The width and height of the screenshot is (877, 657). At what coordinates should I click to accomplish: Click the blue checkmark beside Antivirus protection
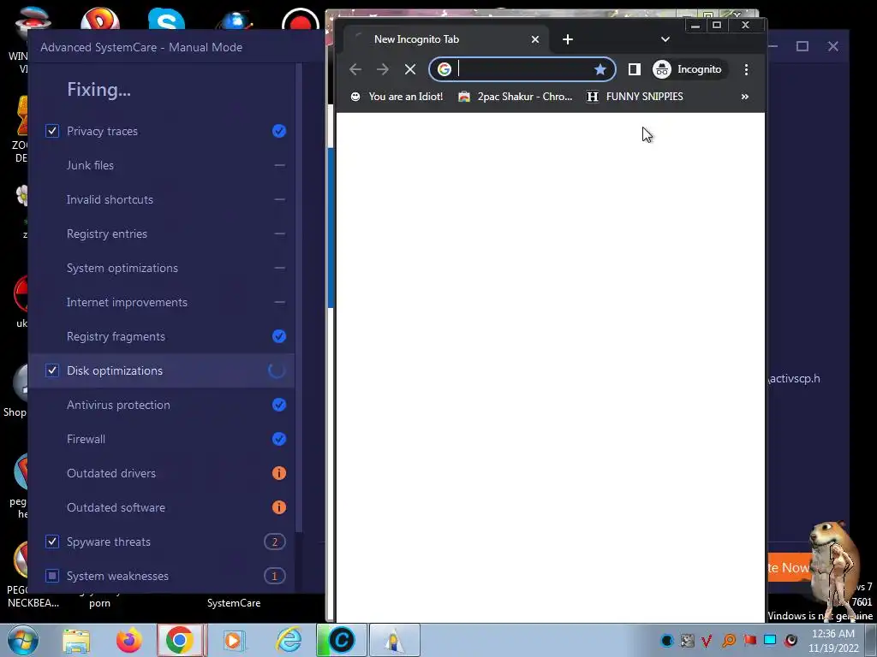(279, 405)
